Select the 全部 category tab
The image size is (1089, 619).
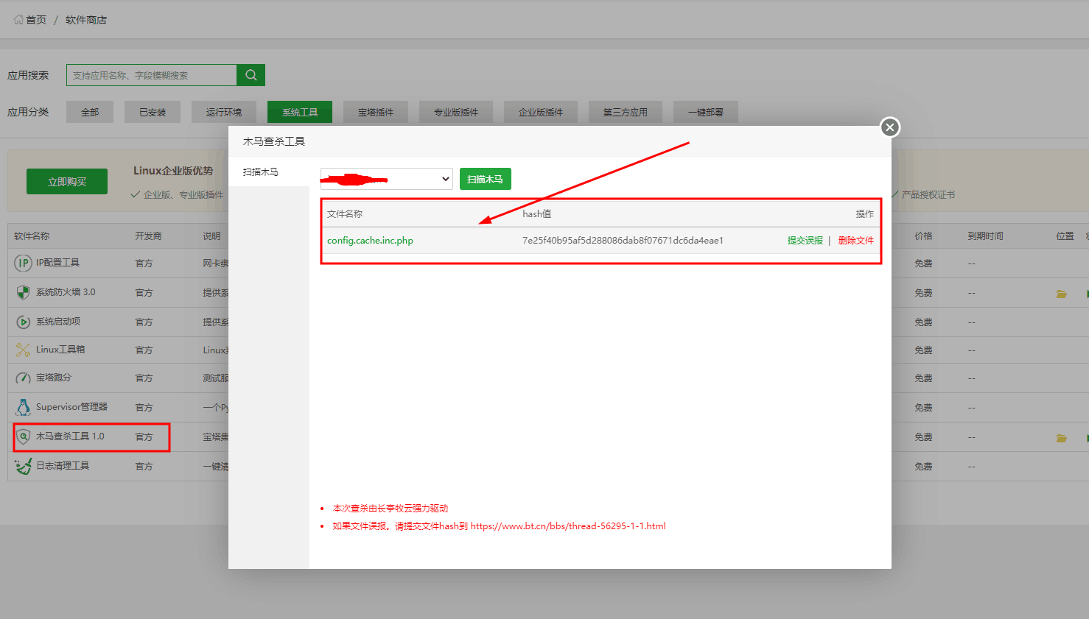[x=90, y=112]
